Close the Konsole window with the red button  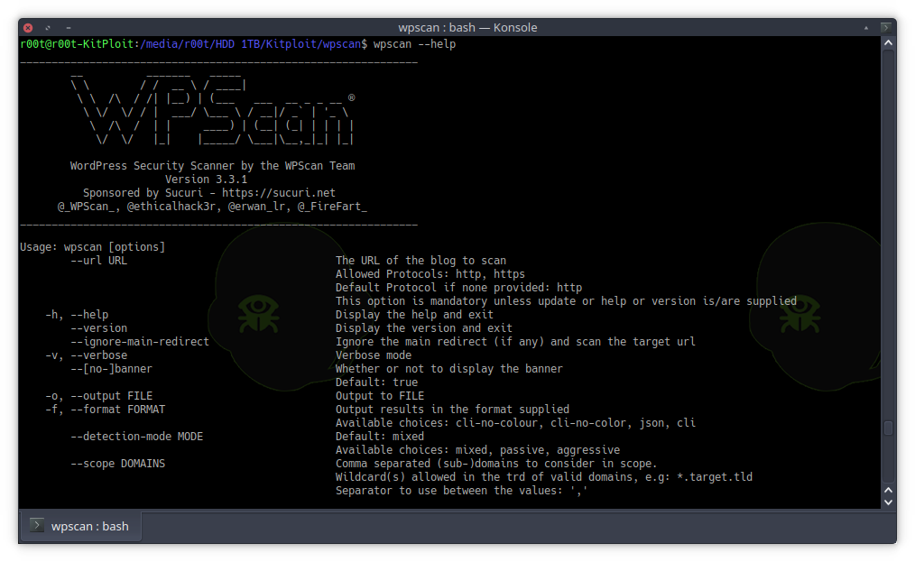[28, 27]
